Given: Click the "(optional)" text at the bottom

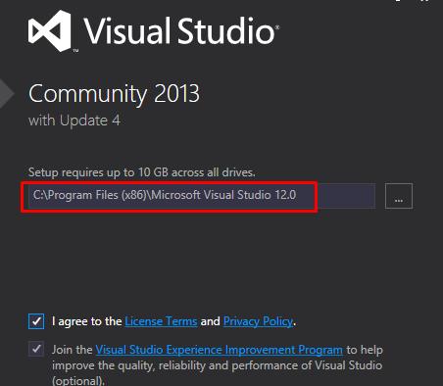Looking at the screenshot, I should 78,381.
